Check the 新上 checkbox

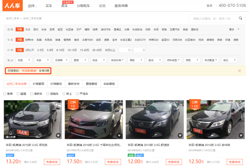tap(64, 94)
